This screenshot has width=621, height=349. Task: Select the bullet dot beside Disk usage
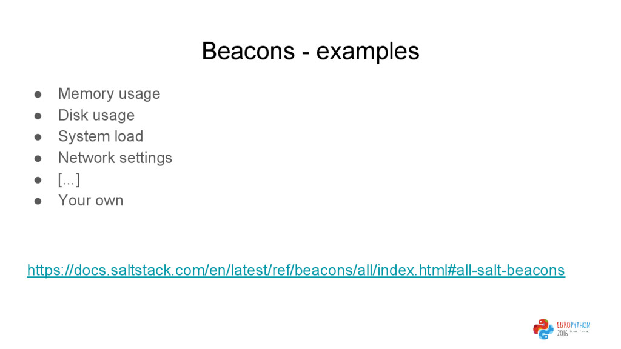coord(38,116)
